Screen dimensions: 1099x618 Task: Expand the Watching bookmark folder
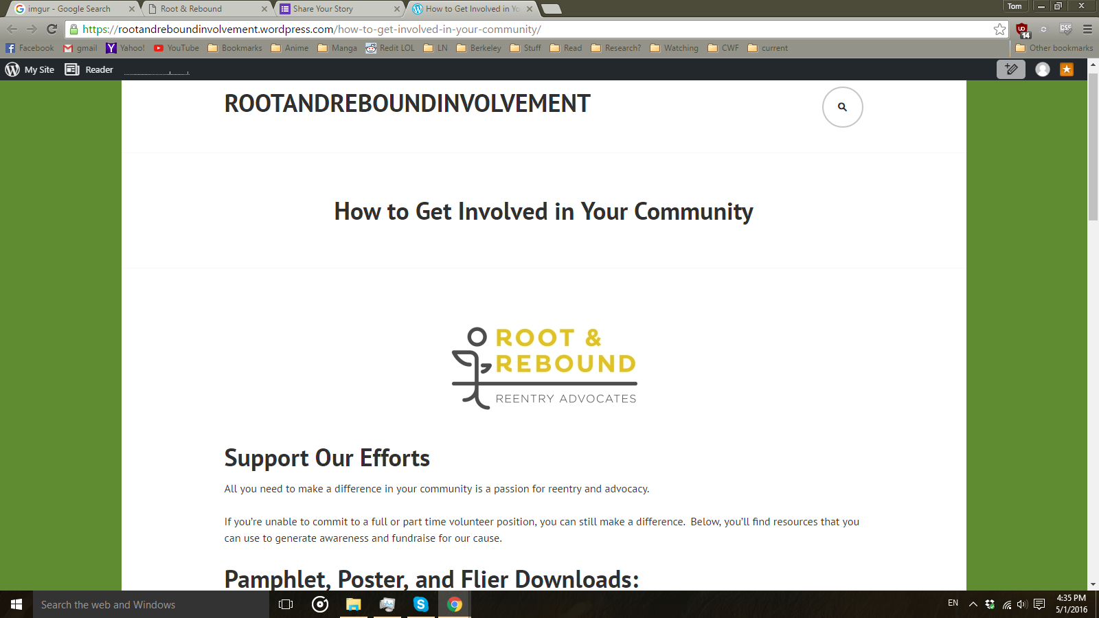674,48
